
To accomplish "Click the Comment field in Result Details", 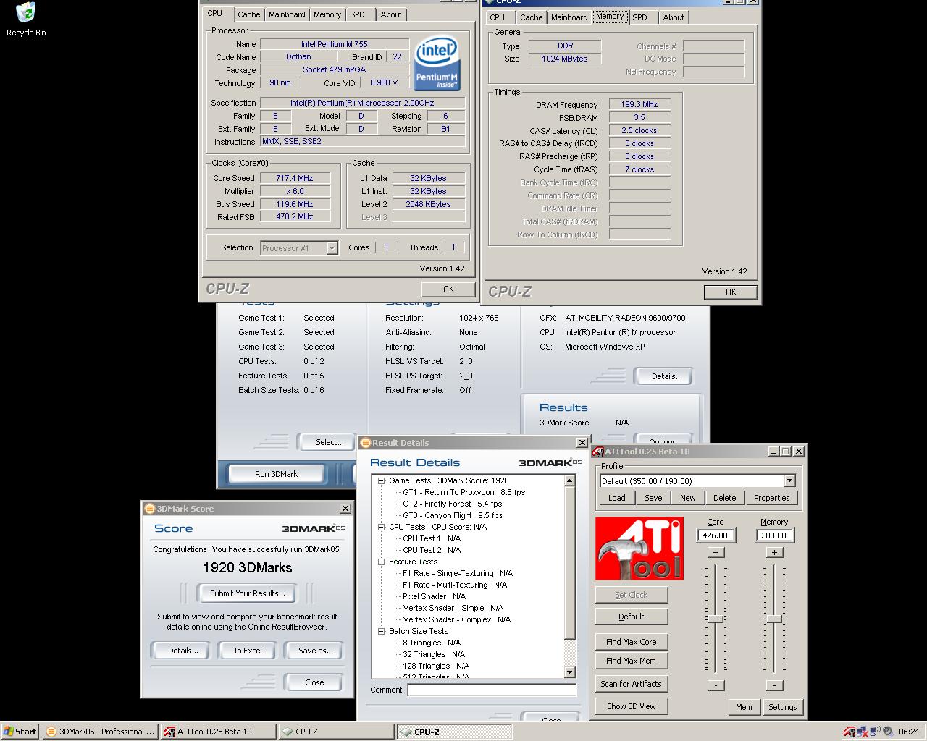I will [491, 690].
